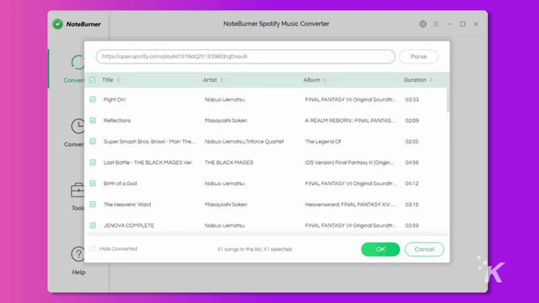This screenshot has width=539, height=303.
Task: Click 'Super Smash Bros. Brawl - Main The...' title
Action: [150, 142]
